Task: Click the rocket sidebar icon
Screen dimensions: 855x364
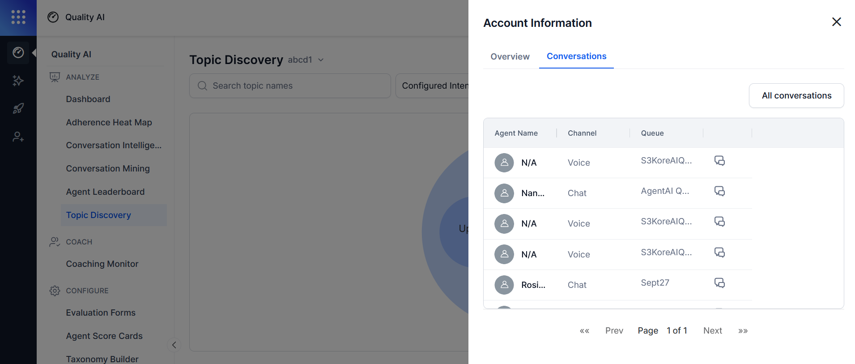Action: [x=18, y=108]
